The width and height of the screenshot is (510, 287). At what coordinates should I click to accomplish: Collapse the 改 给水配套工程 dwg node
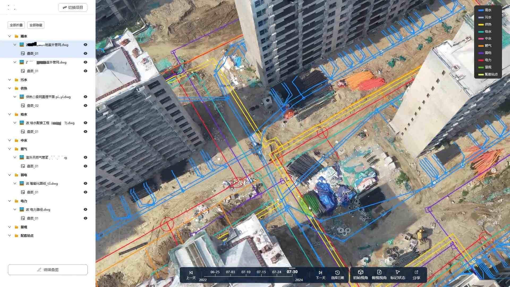click(15, 123)
